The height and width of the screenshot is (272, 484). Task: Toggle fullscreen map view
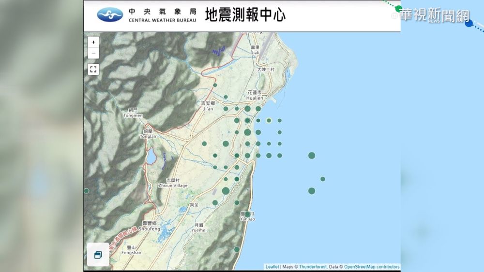click(93, 69)
